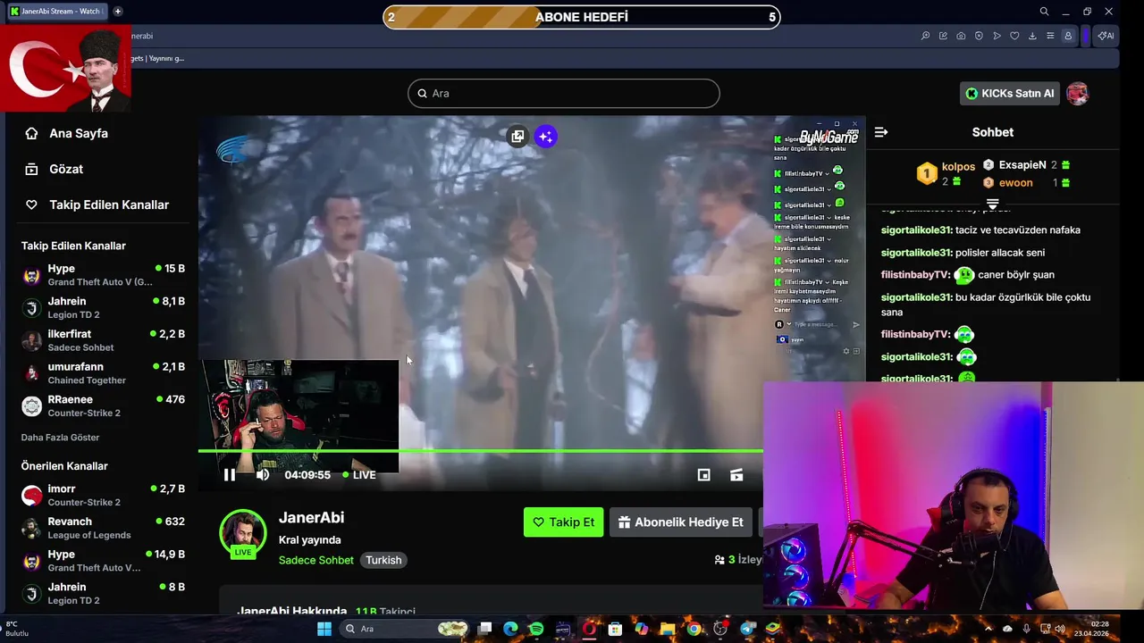Open RRaenee channel in sidebar
1144x643 pixels.
103,406
